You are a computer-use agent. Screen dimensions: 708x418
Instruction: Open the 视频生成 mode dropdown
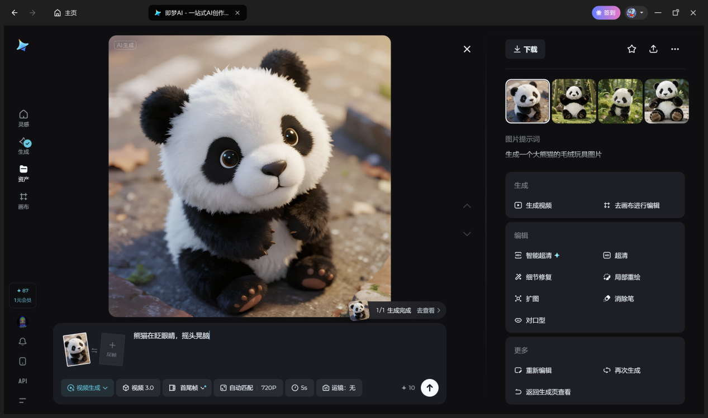88,388
